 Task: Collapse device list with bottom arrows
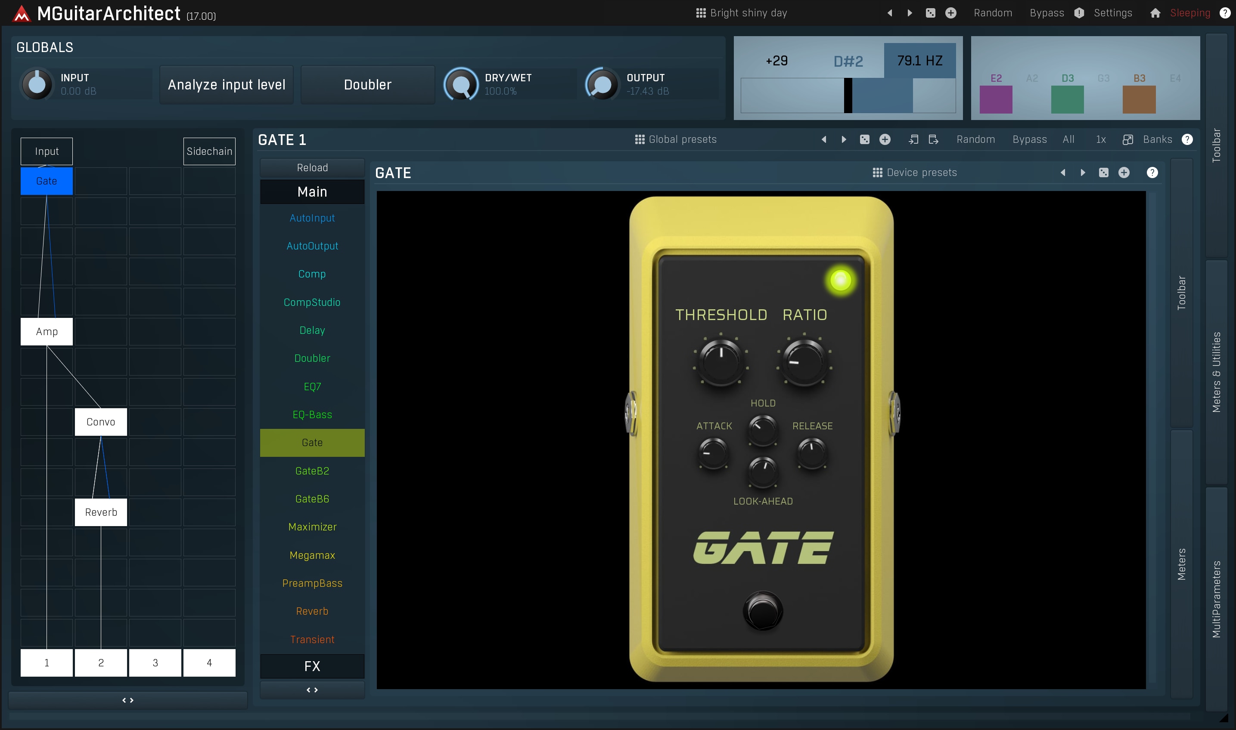pos(312,690)
